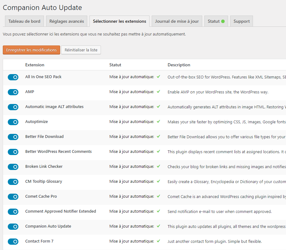Click the Broken Link Checker description text
Viewport: 286px width, 250px height.
point(227,167)
